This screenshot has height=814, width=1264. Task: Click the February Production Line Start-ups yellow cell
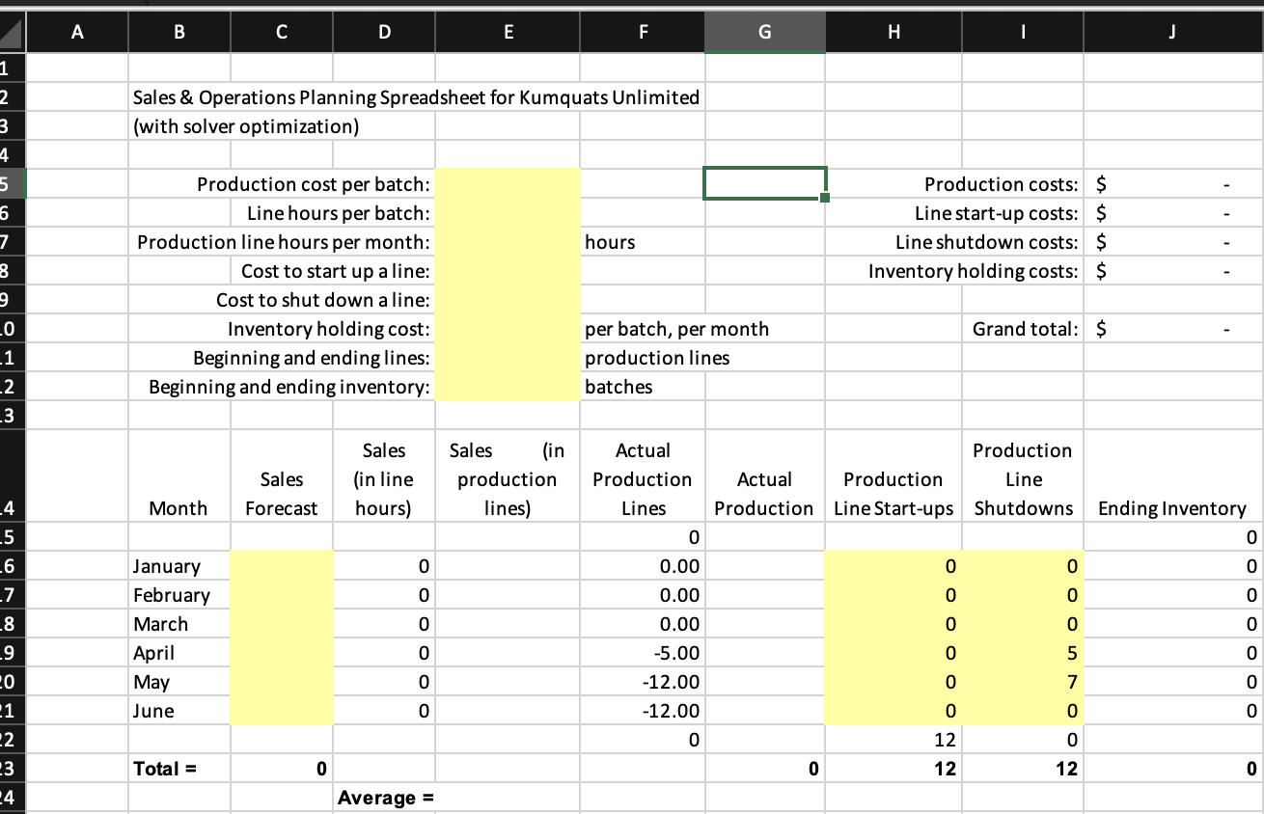pyautogui.click(x=893, y=595)
